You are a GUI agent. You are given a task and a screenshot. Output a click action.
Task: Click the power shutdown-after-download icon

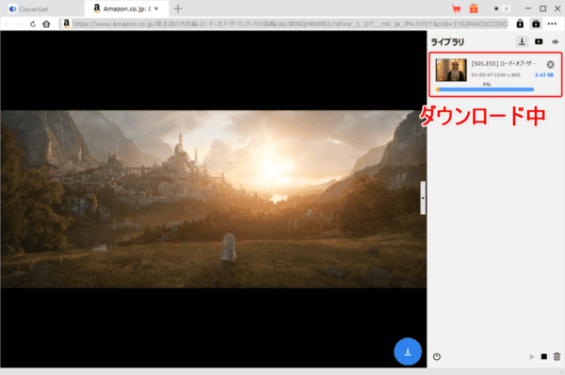[x=437, y=356]
